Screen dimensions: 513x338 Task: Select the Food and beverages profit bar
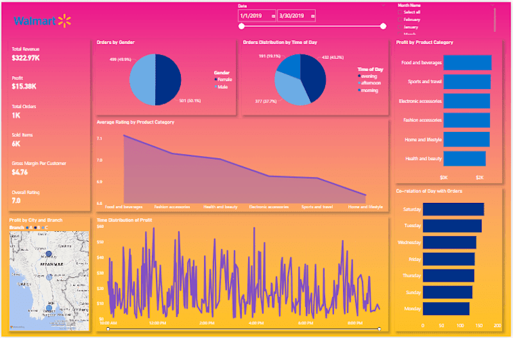467,62
